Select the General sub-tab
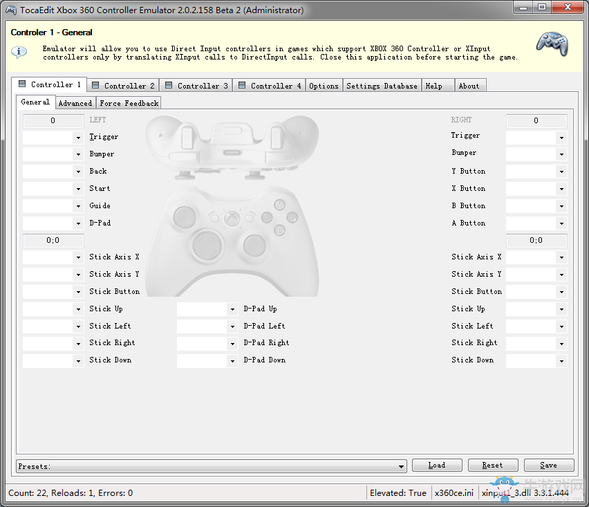The height and width of the screenshot is (507, 589). [x=35, y=102]
